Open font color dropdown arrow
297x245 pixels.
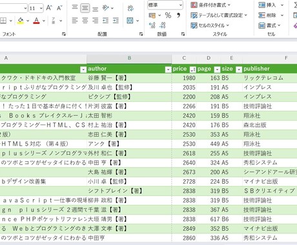click(44, 21)
